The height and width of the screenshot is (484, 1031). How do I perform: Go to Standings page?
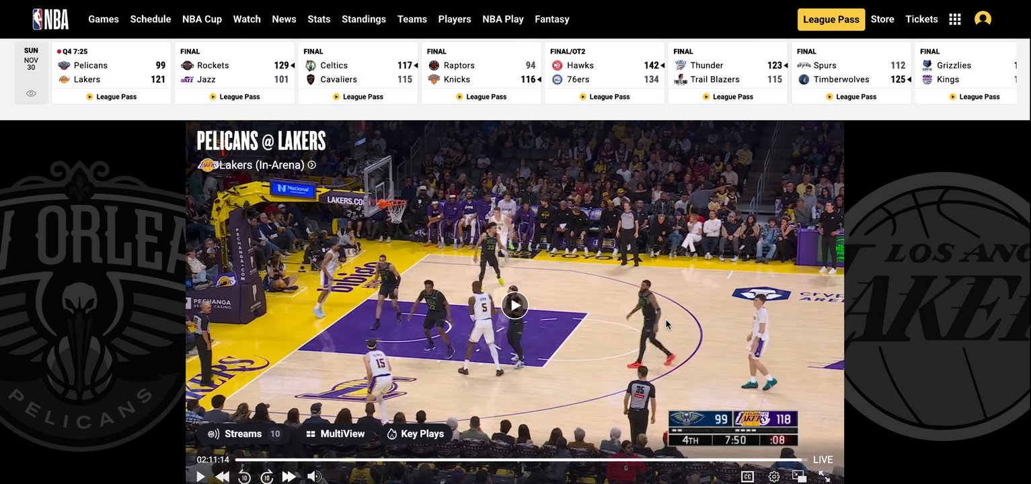pyautogui.click(x=364, y=19)
